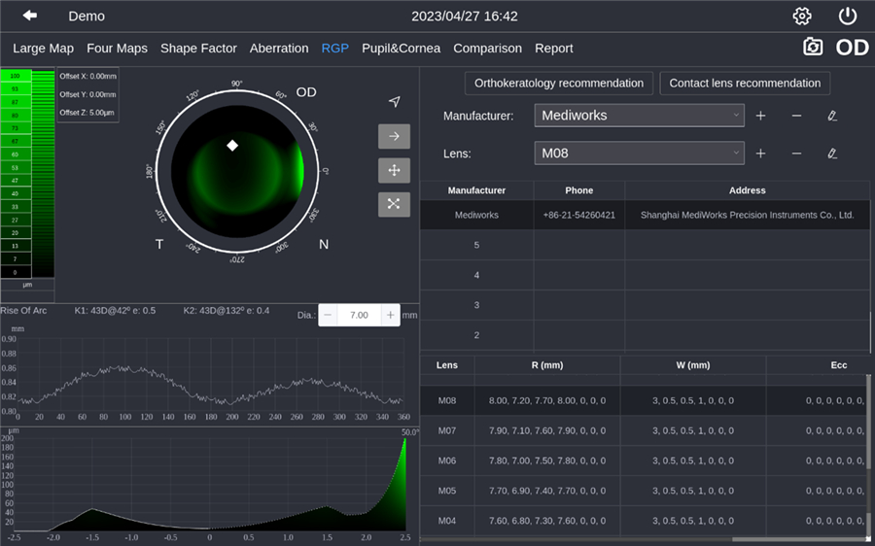Switch to the Large Map tab
This screenshot has width=875, height=546.
[x=43, y=49]
